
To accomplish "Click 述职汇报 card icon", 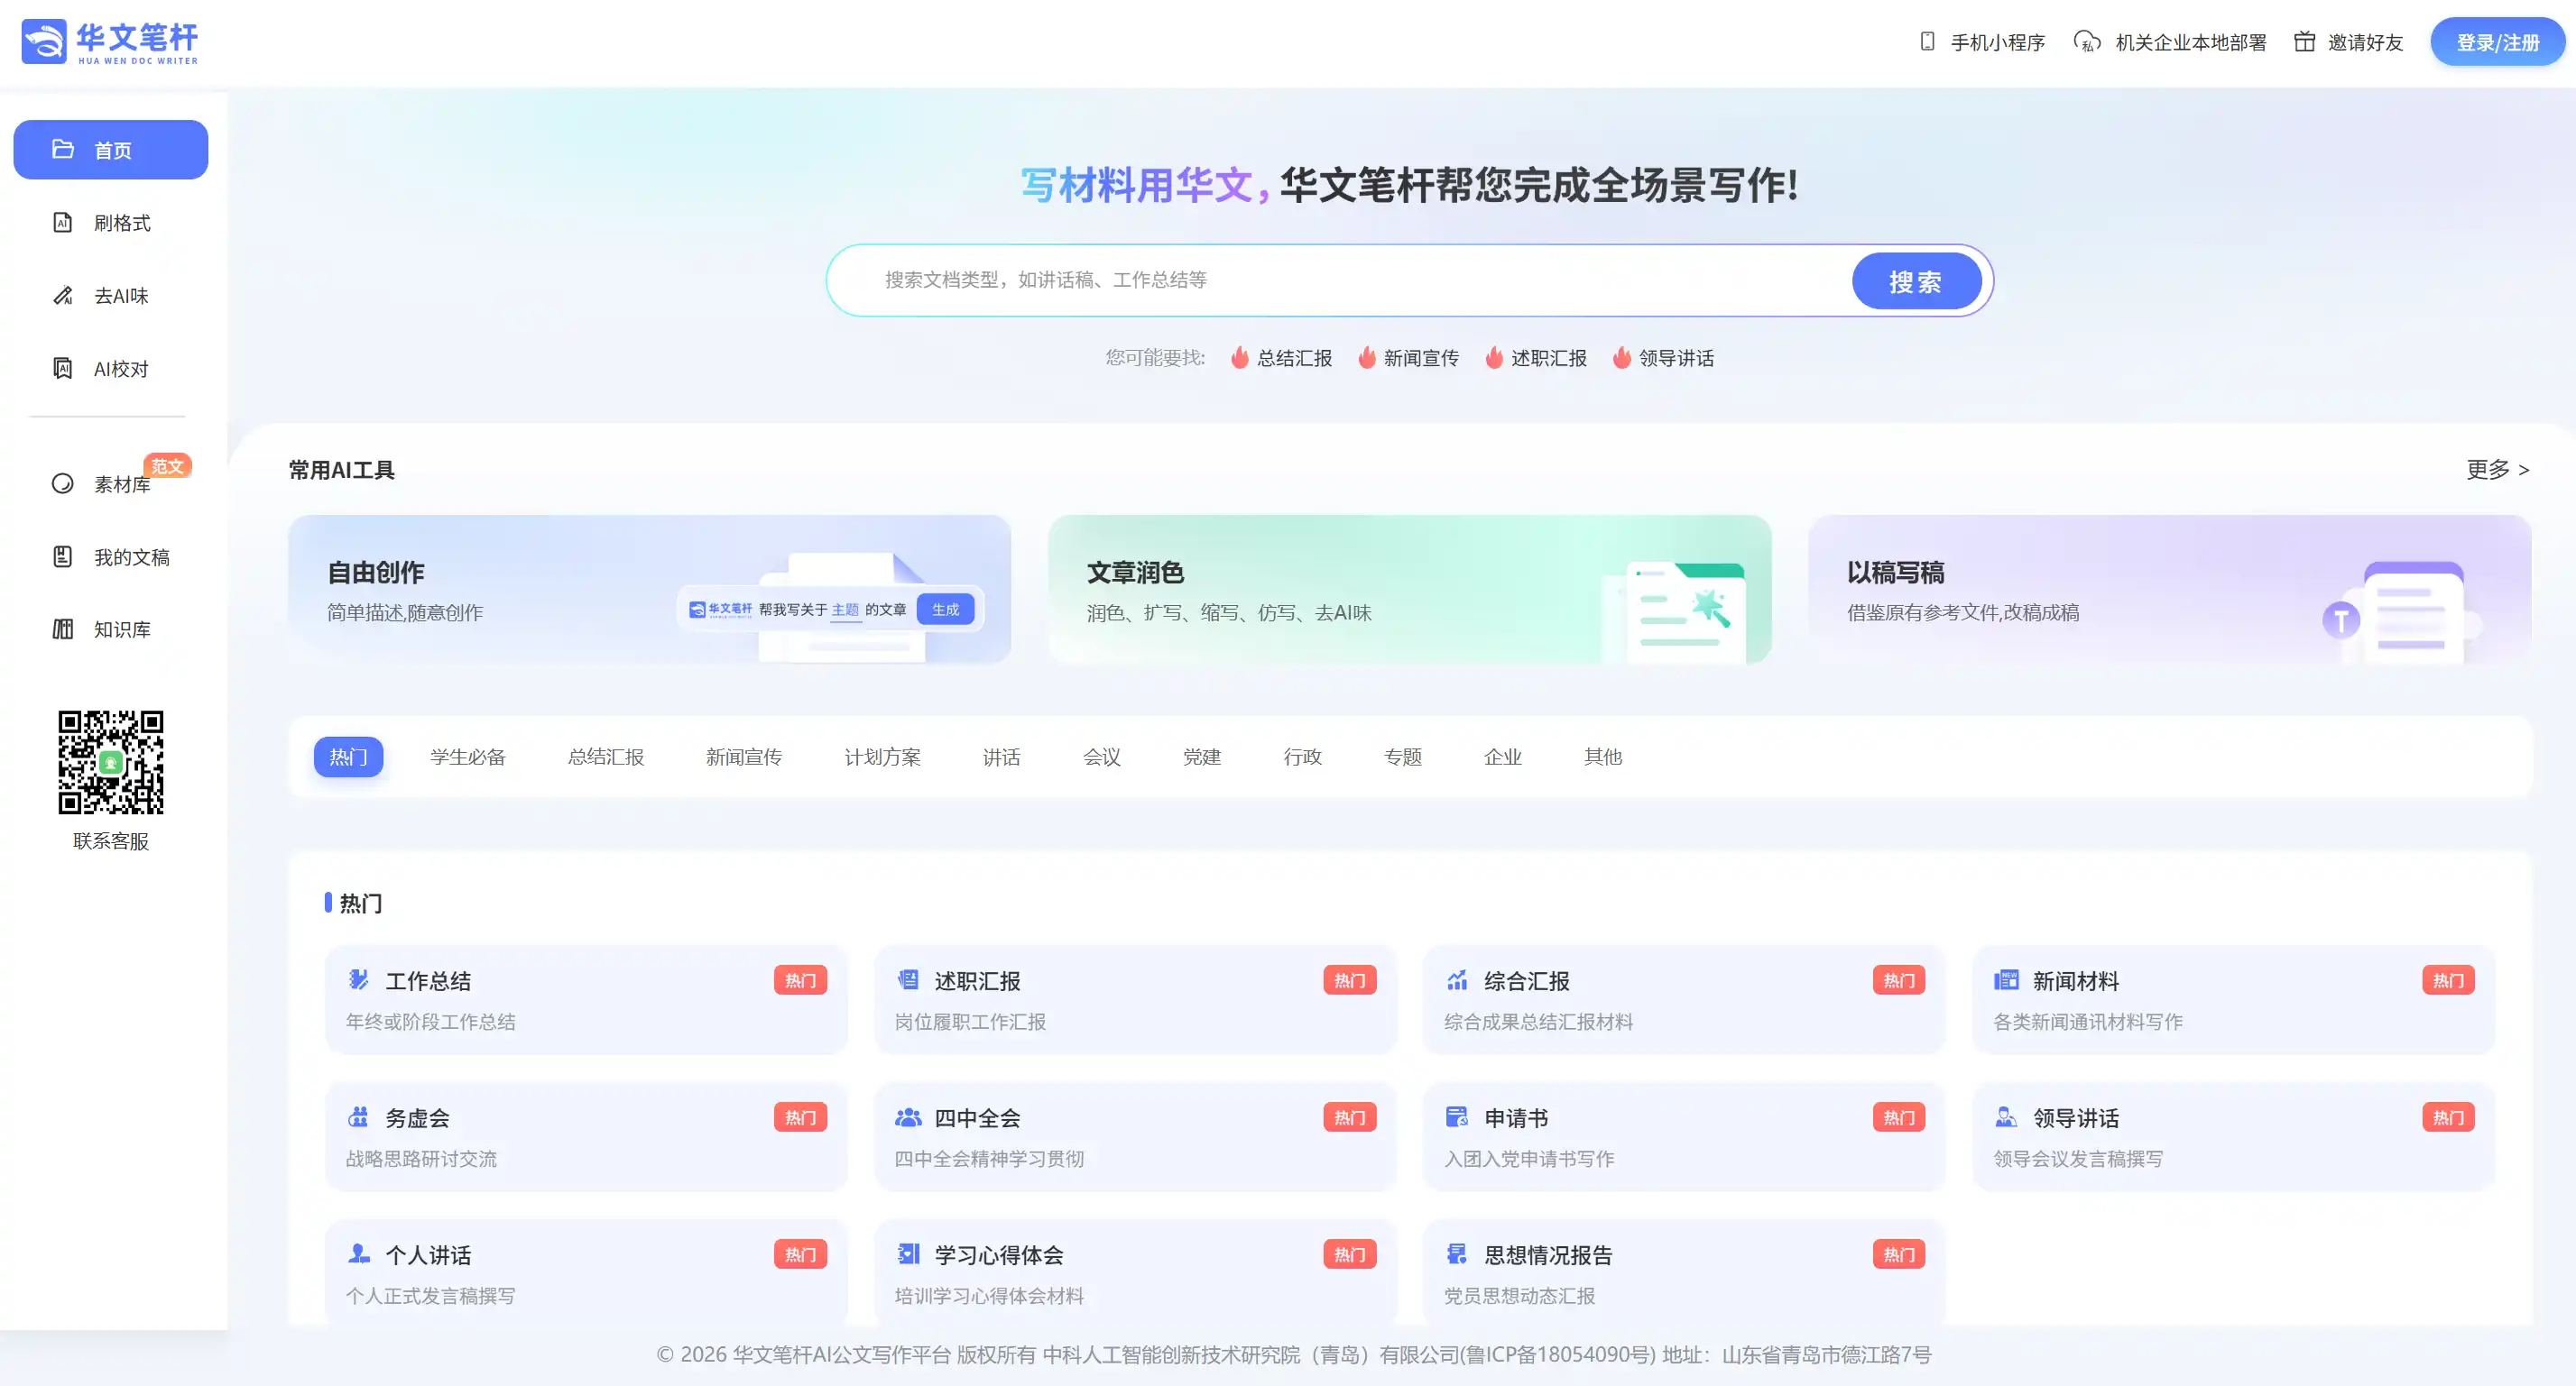I will pyautogui.click(x=908, y=979).
